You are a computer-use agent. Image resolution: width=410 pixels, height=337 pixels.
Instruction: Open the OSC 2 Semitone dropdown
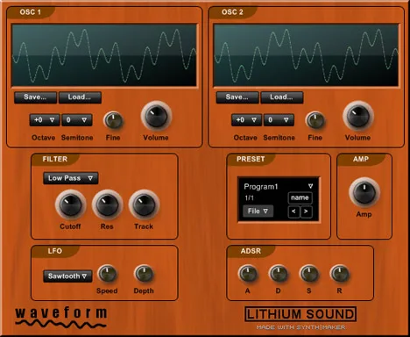(279, 120)
